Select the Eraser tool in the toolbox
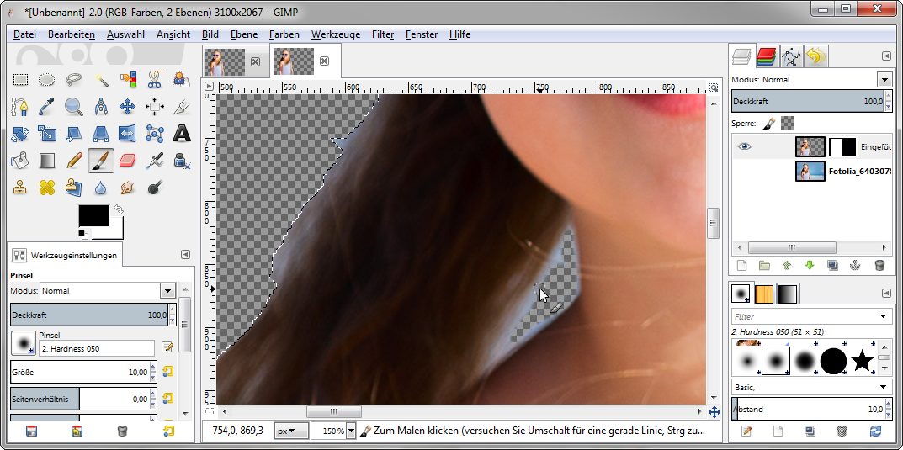903x450 pixels. (x=127, y=160)
